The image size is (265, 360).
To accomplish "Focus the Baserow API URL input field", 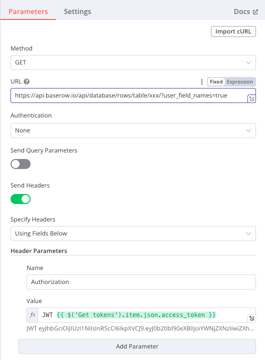I will (133, 95).
